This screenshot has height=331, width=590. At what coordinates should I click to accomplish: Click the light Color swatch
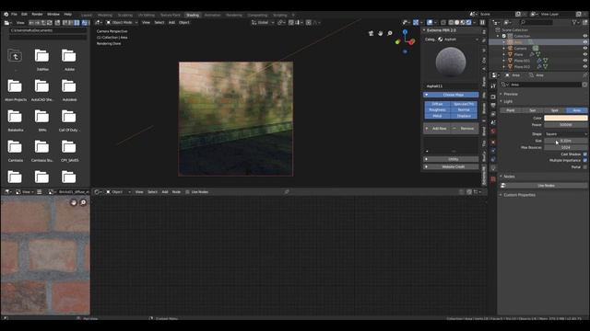565,119
